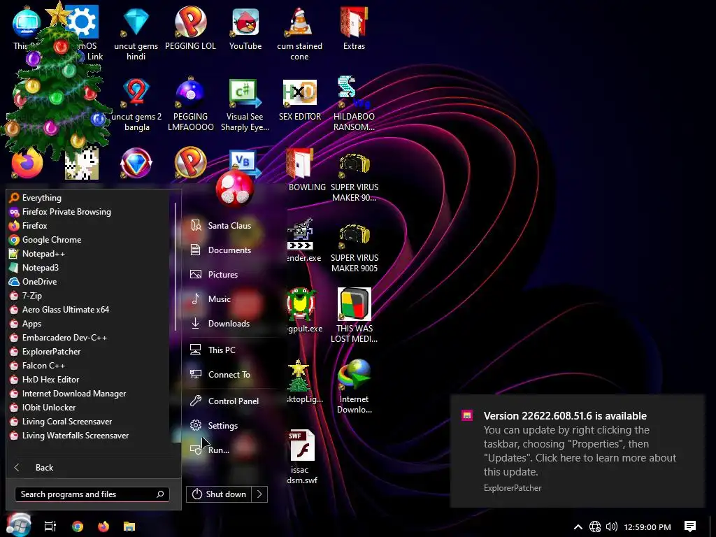The width and height of the screenshot is (716, 537).
Task: Expand the 7-Zip program folder
Action: [x=89, y=296]
